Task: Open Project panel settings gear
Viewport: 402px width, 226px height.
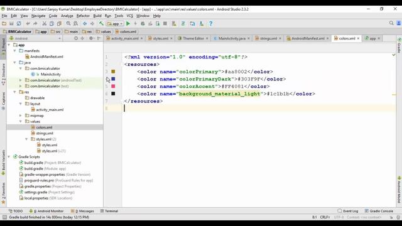Action: coord(91,38)
